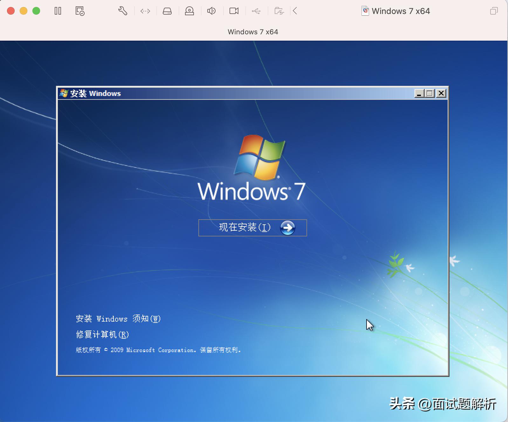This screenshot has height=422, width=508.
Task: Close the 安装 Windows dialog
Action: pyautogui.click(x=441, y=93)
